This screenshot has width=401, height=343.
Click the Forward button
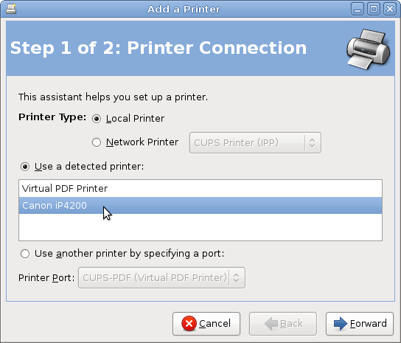pos(360,324)
